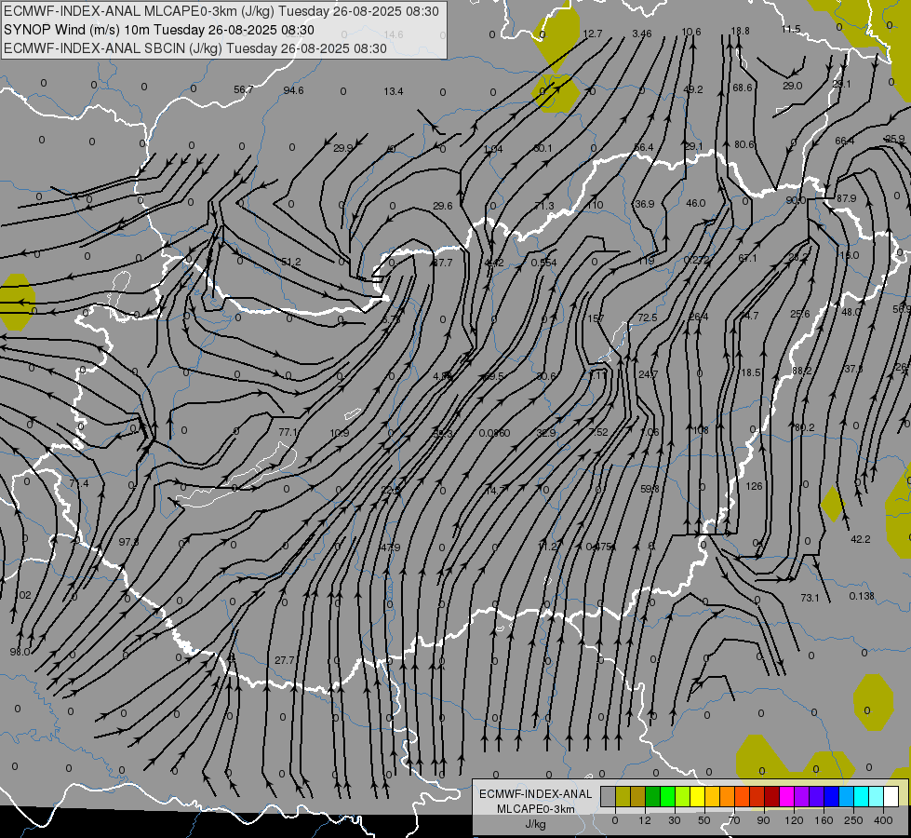Click the map value 73.1

(x=810, y=597)
